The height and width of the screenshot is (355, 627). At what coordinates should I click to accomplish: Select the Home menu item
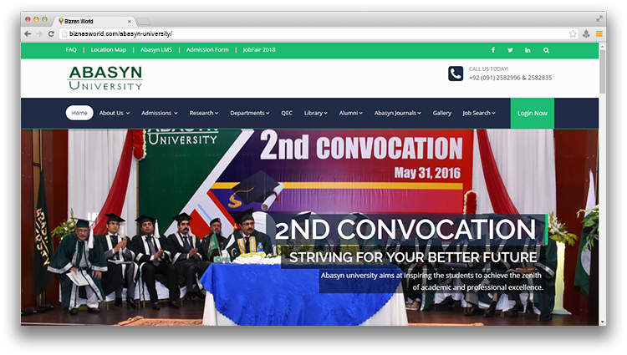(79, 113)
